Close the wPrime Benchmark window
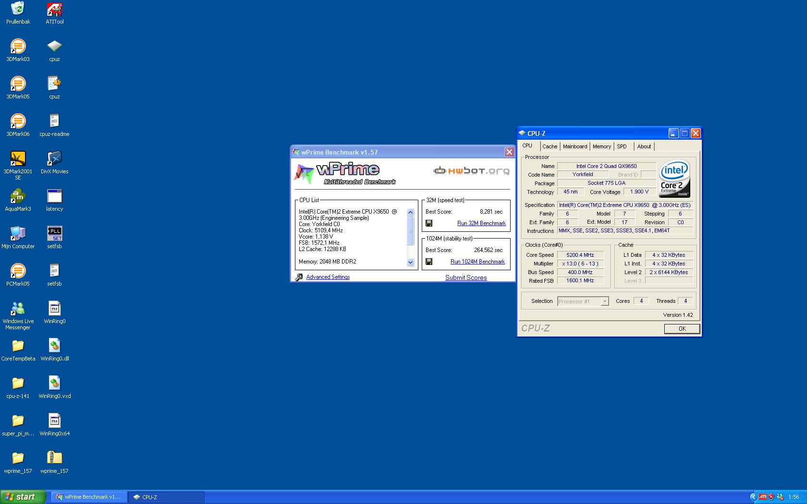 (509, 152)
